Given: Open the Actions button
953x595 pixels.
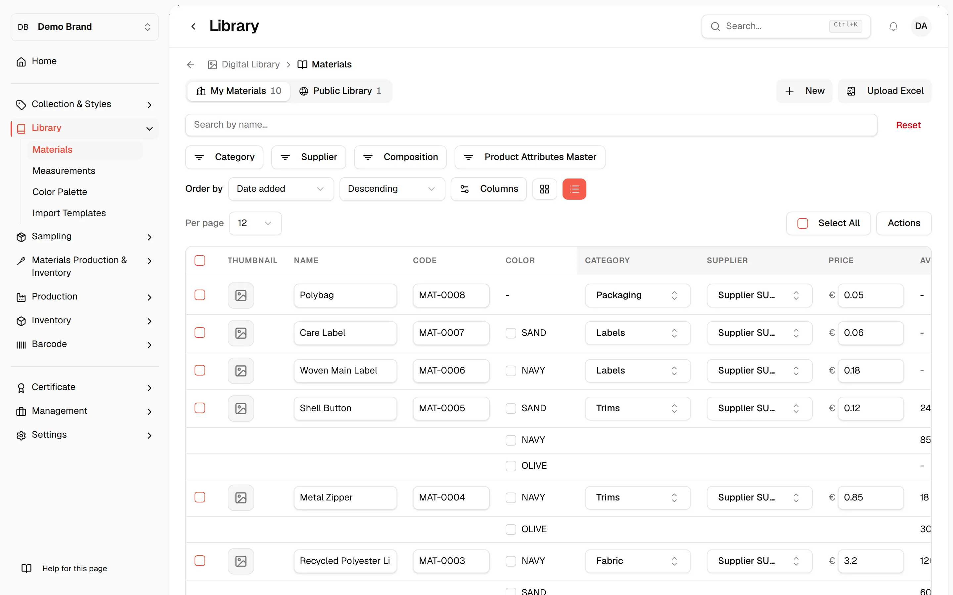Looking at the screenshot, I should point(904,223).
